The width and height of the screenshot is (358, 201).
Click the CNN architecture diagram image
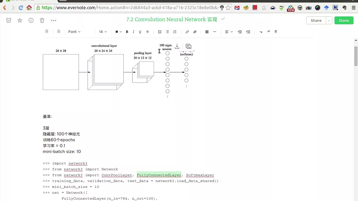point(119,71)
